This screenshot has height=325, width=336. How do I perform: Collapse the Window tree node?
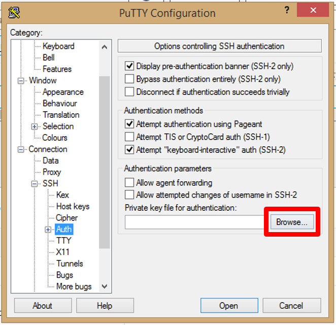click(21, 81)
